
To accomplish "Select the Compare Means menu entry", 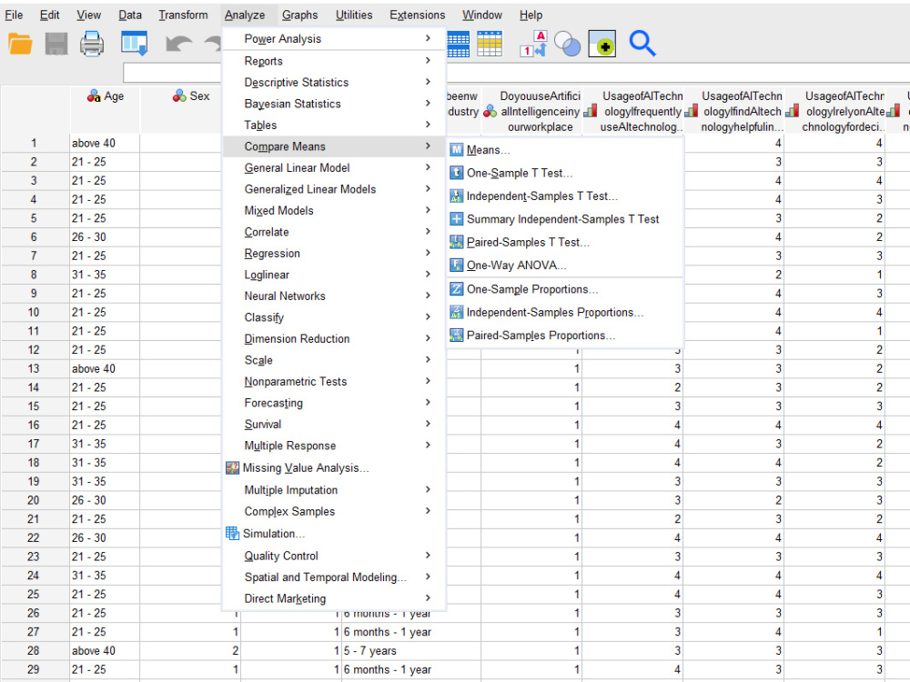I will 334,146.
